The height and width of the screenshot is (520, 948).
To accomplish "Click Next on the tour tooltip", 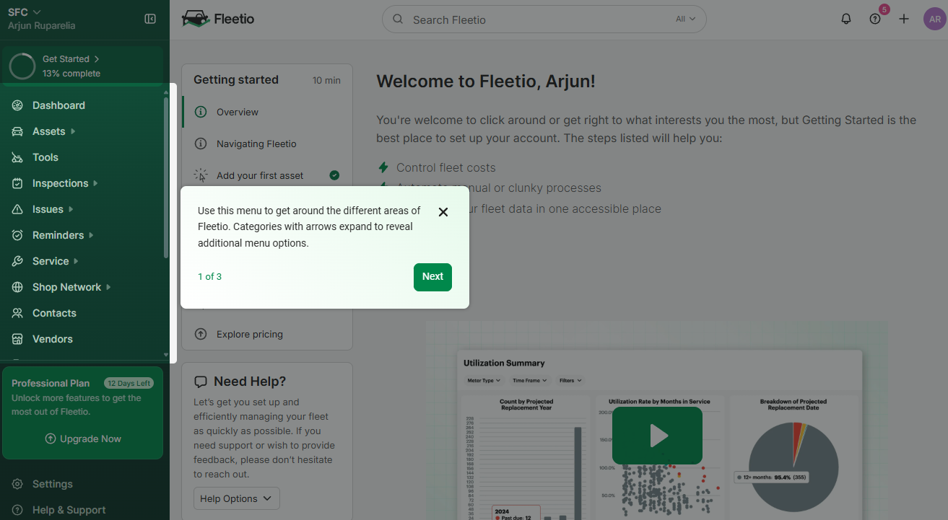I will pos(432,276).
